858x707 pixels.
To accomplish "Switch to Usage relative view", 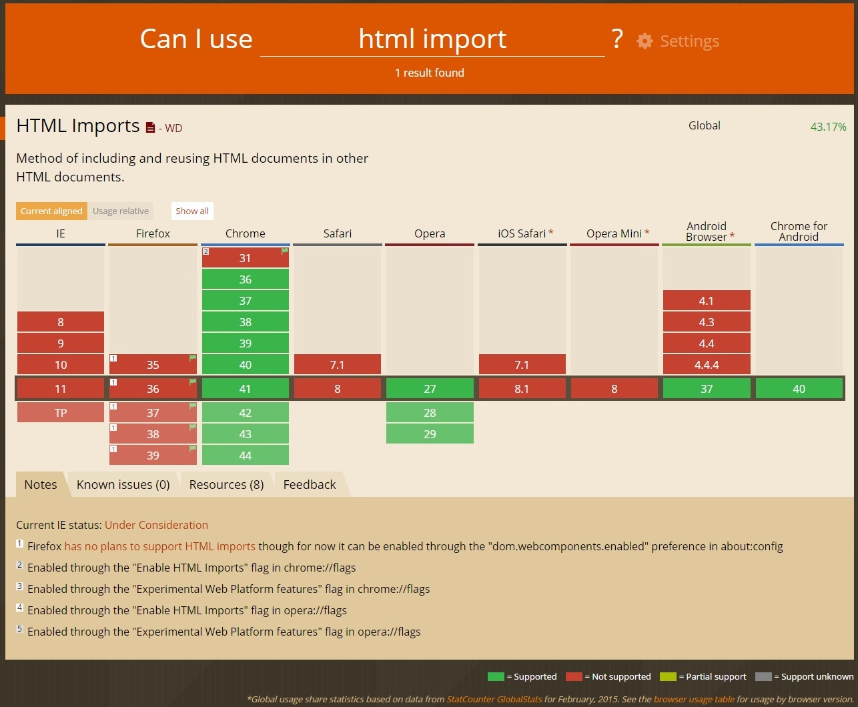I will [x=121, y=211].
